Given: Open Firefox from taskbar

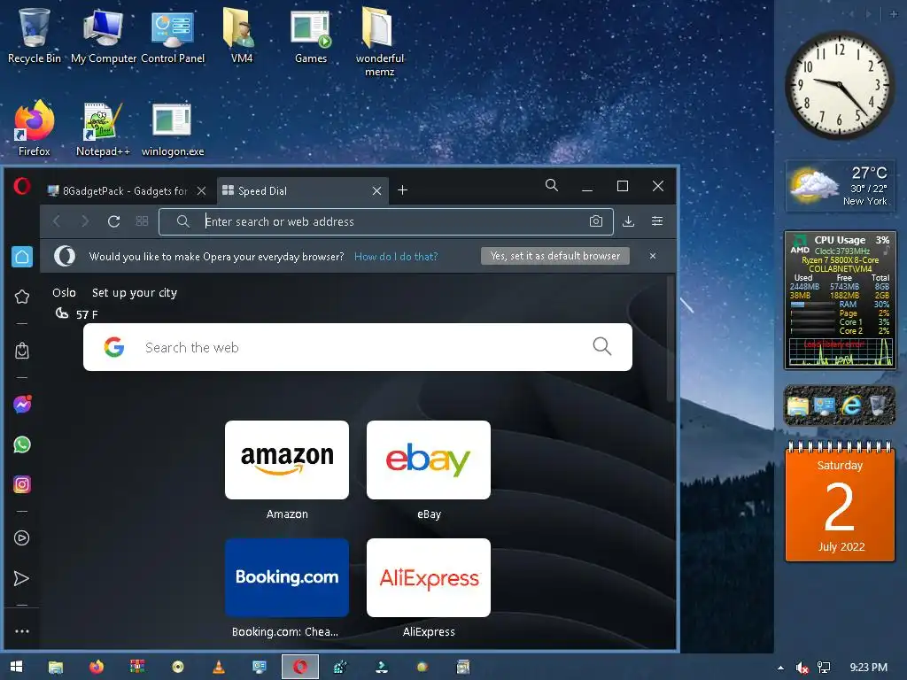Looking at the screenshot, I should [96, 667].
